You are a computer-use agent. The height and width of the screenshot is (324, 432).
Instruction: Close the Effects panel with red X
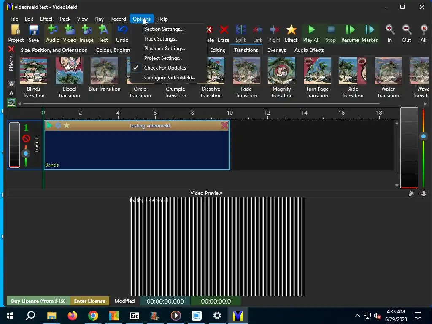pyautogui.click(x=11, y=49)
